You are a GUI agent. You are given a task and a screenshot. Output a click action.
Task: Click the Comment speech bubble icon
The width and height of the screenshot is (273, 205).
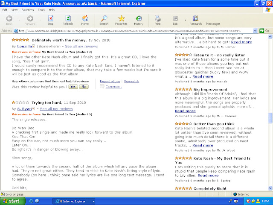click(102, 86)
